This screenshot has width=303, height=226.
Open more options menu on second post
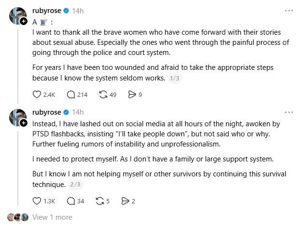(x=289, y=112)
